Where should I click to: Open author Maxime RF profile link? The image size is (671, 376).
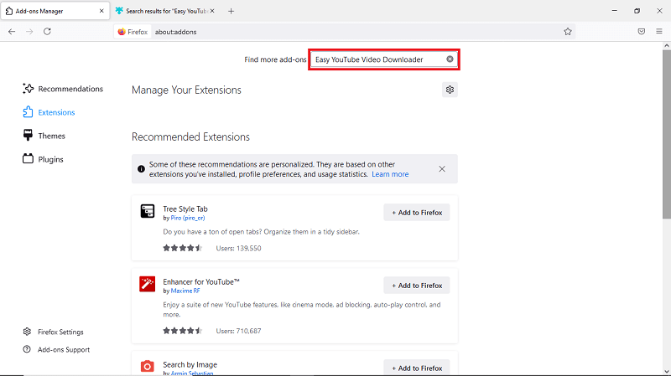(x=185, y=291)
